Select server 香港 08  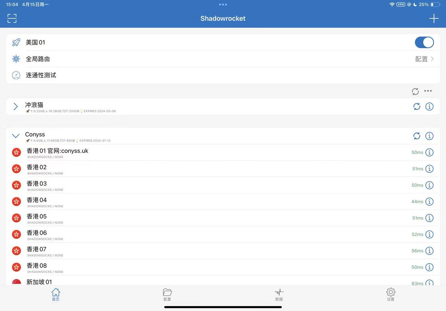[x=223, y=267]
